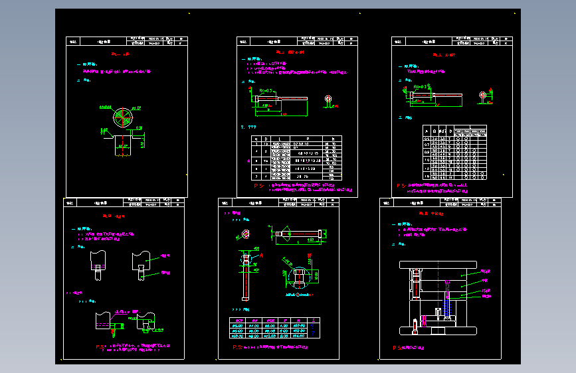This screenshot has width=576, height=373.
Task: Click the M/D/L/P/h dimensions table
Action: coord(296,158)
